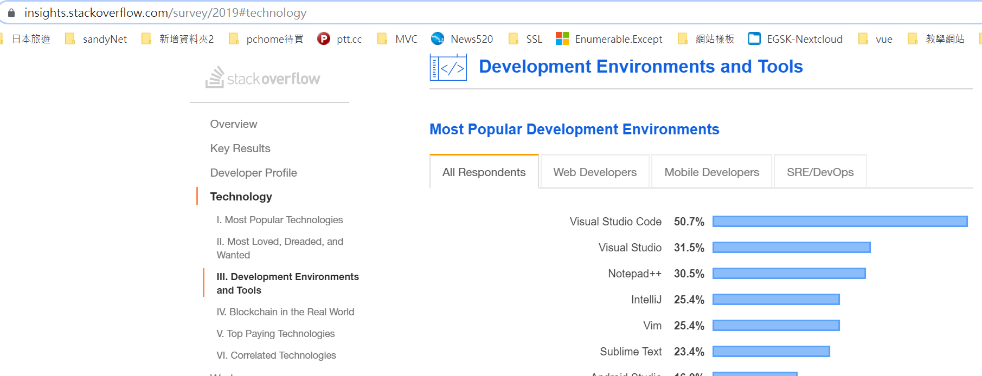Viewport: 982px width, 376px height.
Task: Open the Enumerable.Except bookmark
Action: point(609,39)
